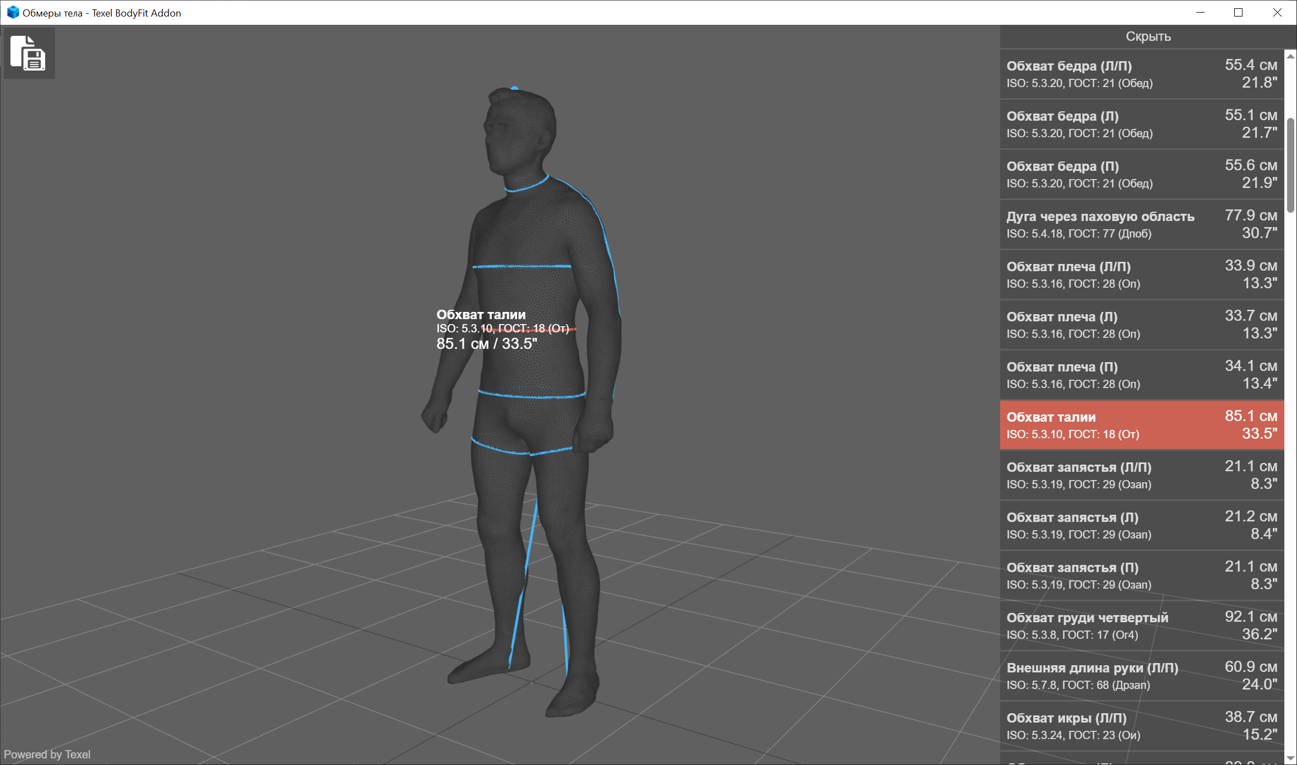Click the Обхват талии label above the 3D model
The image size is (1297, 765).
coord(480,314)
